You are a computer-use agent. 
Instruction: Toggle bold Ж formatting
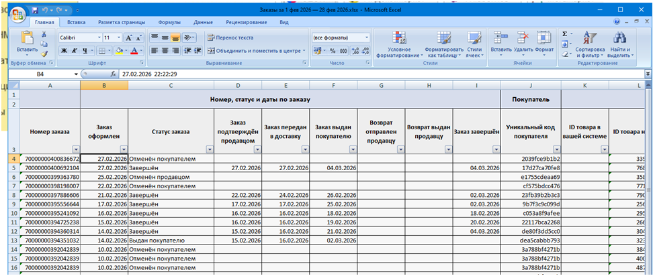click(x=64, y=51)
